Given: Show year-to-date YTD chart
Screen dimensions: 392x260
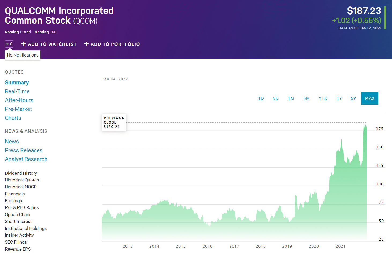Looking at the screenshot, I should [323, 98].
